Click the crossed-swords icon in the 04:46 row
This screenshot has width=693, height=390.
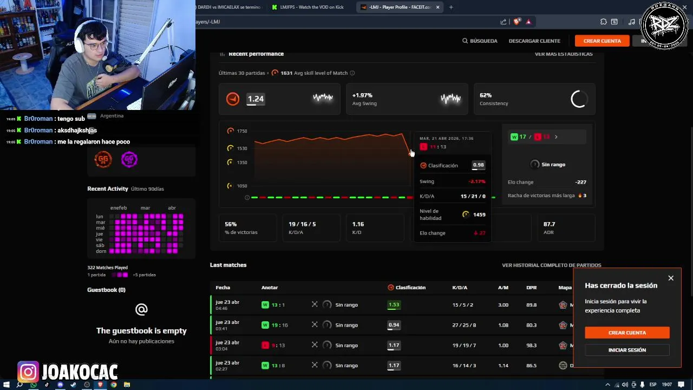click(315, 304)
